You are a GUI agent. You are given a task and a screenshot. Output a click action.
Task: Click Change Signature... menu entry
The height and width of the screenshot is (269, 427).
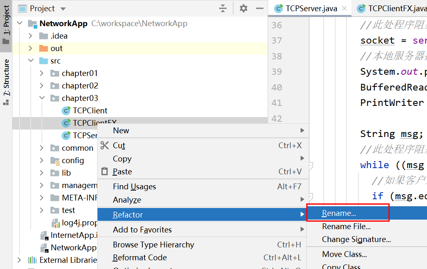tap(356, 240)
